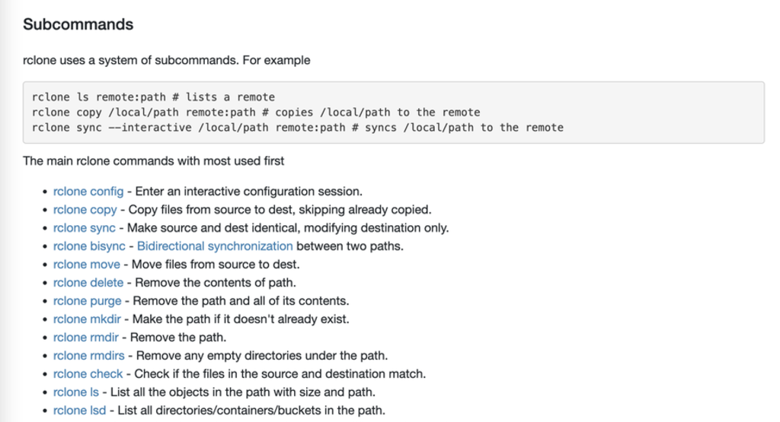The height and width of the screenshot is (422, 780).
Task: Go to the rclone move link
Action: [86, 265]
